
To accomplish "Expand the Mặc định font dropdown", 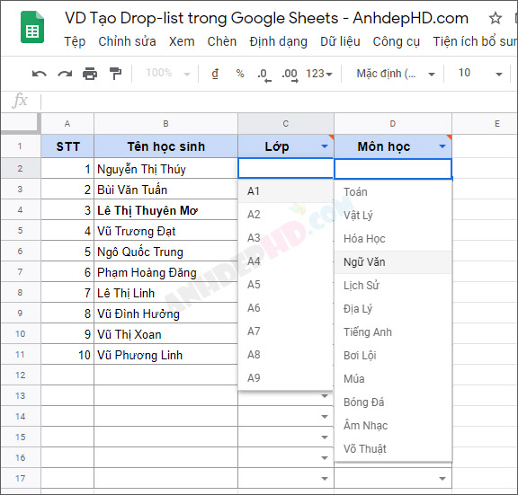I will tap(395, 74).
